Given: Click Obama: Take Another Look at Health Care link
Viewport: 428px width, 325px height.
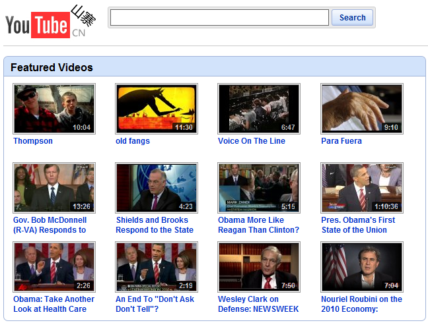Looking at the screenshot, I should coord(54,304).
